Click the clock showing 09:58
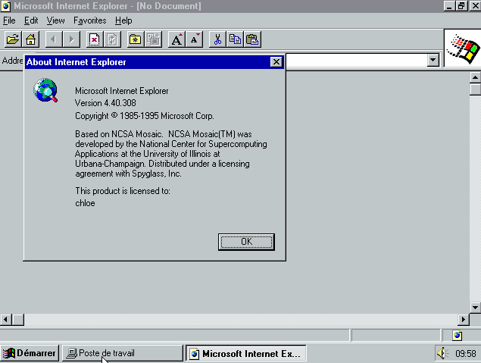481x363 pixels. (465, 354)
